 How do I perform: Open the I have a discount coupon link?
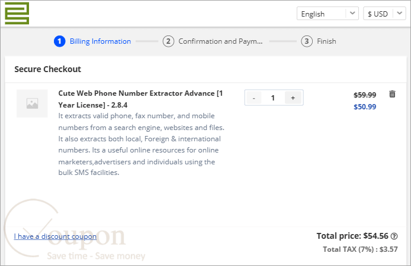click(x=55, y=236)
